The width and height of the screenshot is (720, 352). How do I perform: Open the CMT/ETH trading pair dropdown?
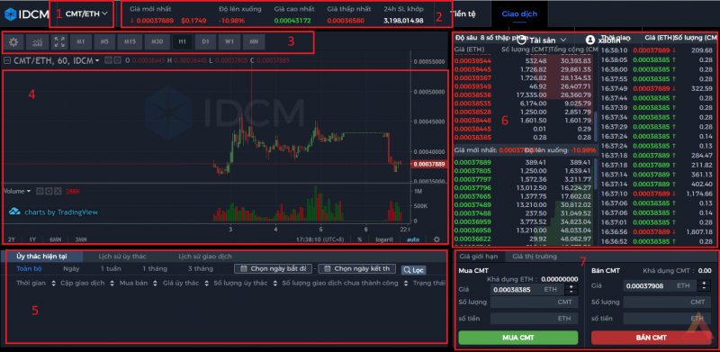coord(86,14)
